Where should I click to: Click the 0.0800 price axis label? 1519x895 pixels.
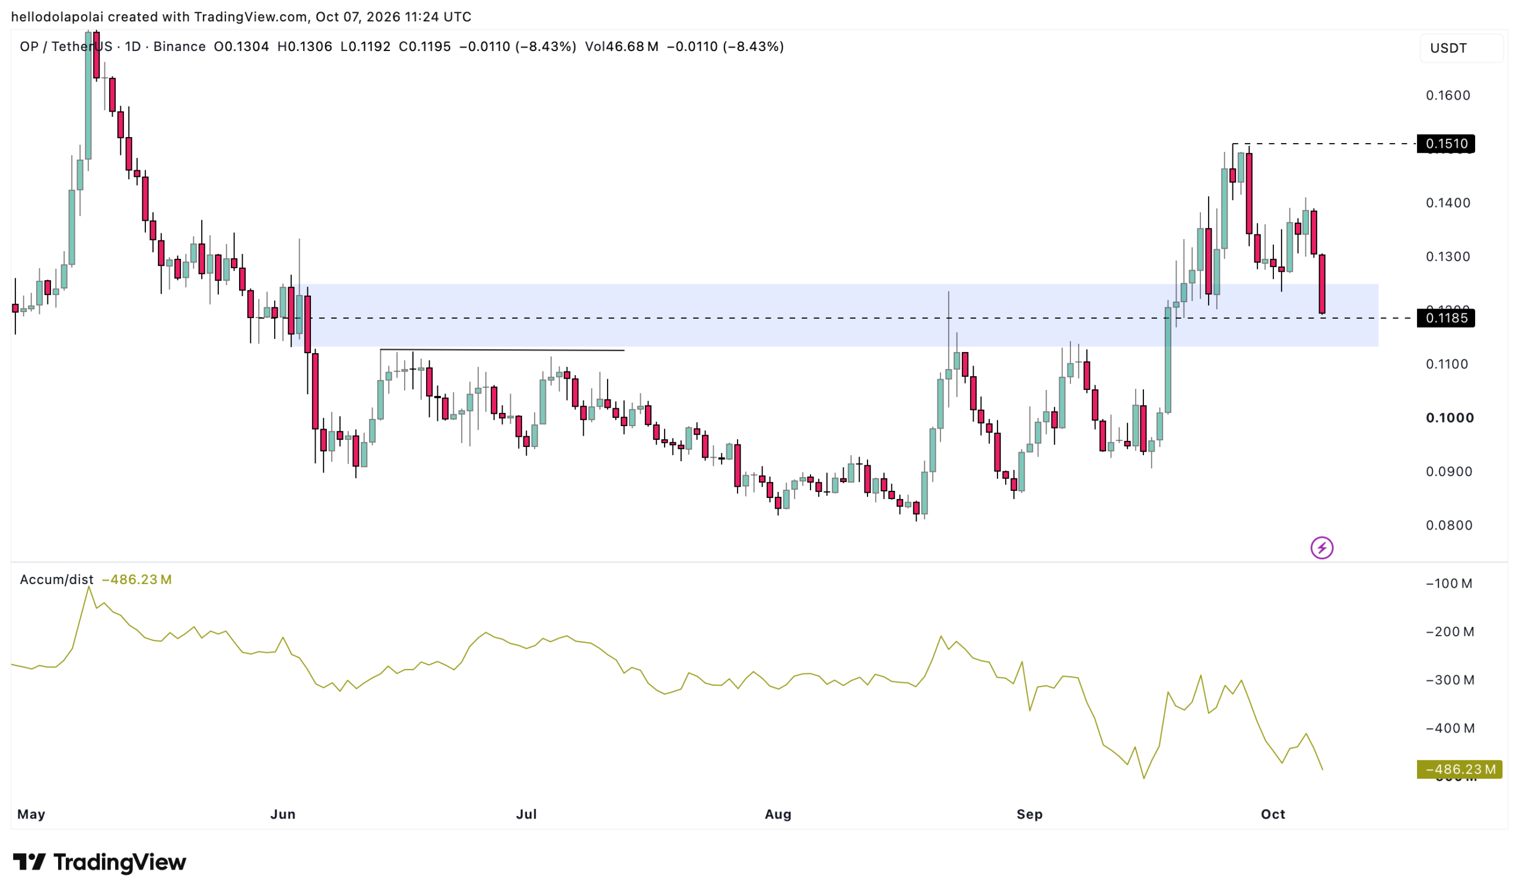pos(1448,525)
